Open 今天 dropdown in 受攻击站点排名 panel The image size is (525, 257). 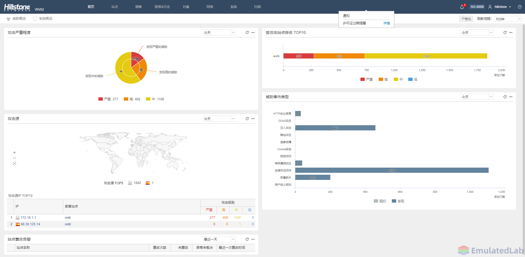(x=477, y=33)
